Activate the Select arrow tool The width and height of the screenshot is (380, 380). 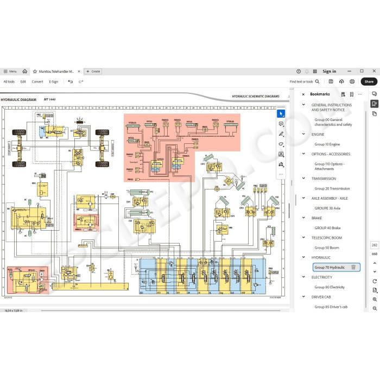(281, 113)
